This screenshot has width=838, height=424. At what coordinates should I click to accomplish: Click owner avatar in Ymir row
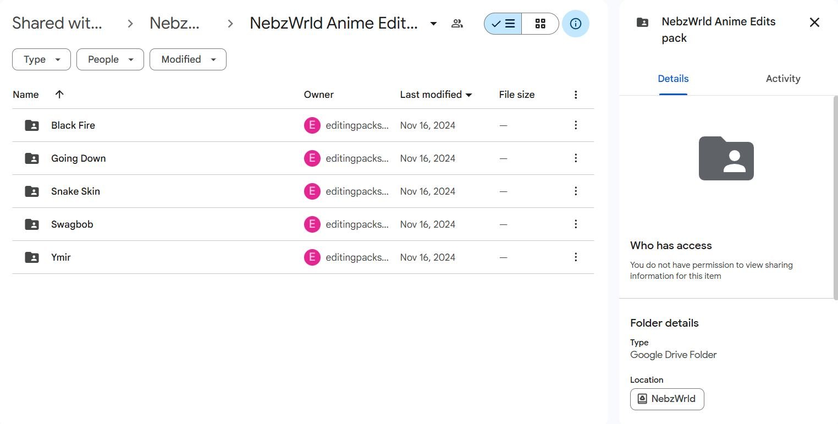click(312, 257)
